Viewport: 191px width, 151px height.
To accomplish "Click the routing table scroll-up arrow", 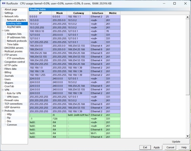I will coord(187,17).
